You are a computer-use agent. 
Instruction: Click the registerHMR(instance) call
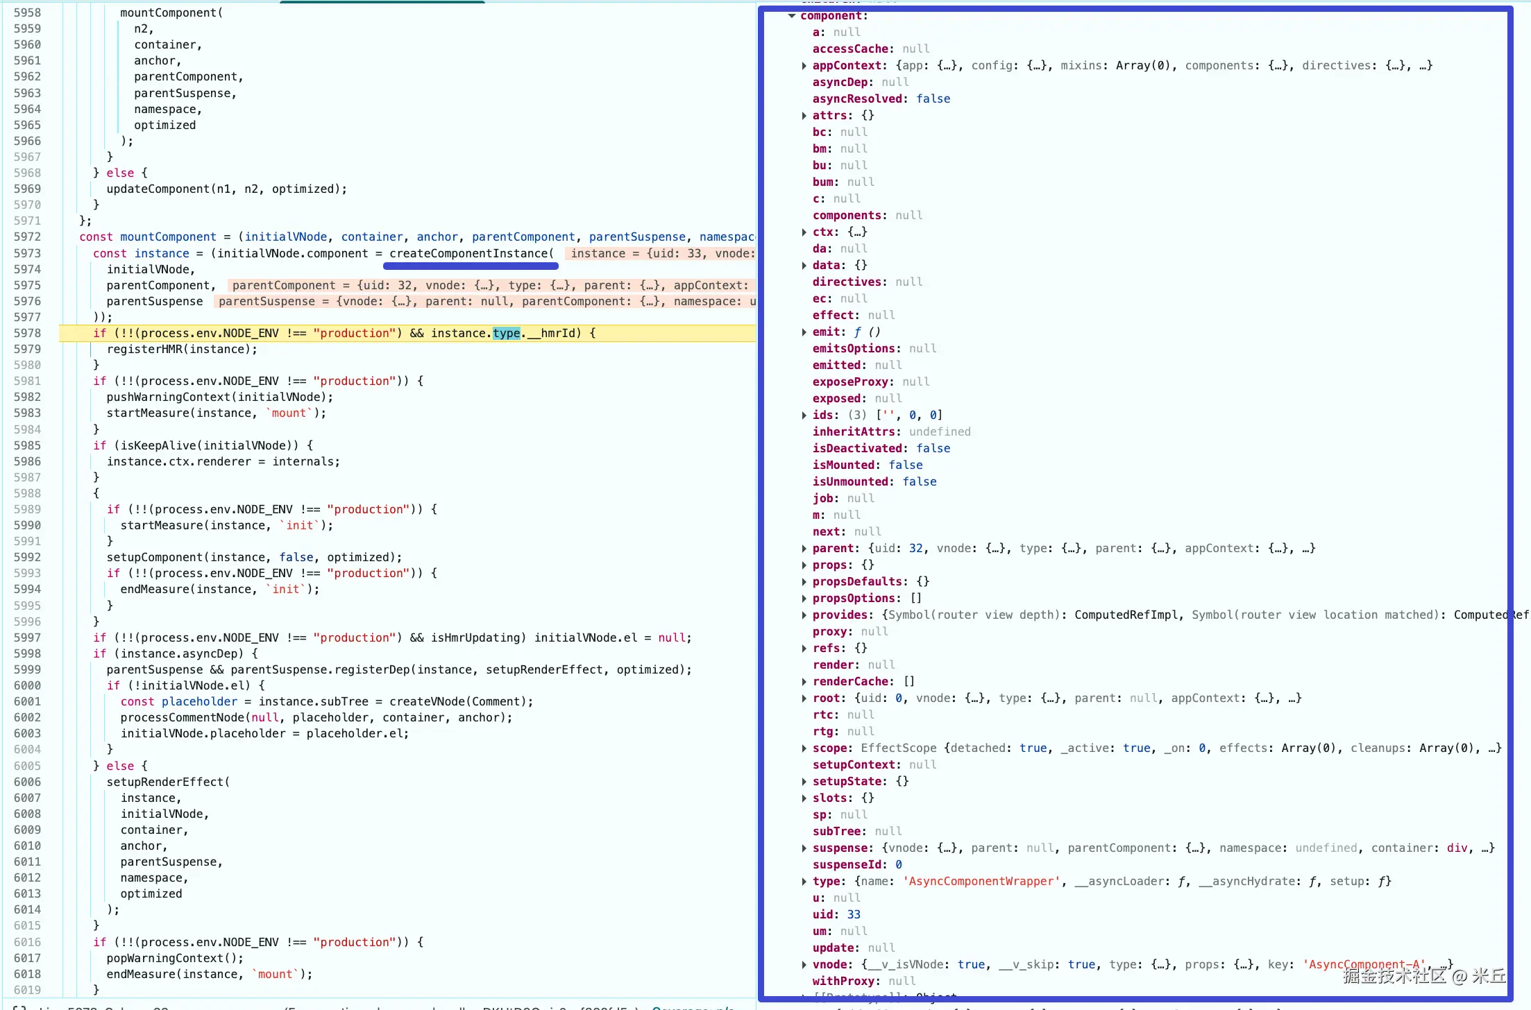pos(182,350)
